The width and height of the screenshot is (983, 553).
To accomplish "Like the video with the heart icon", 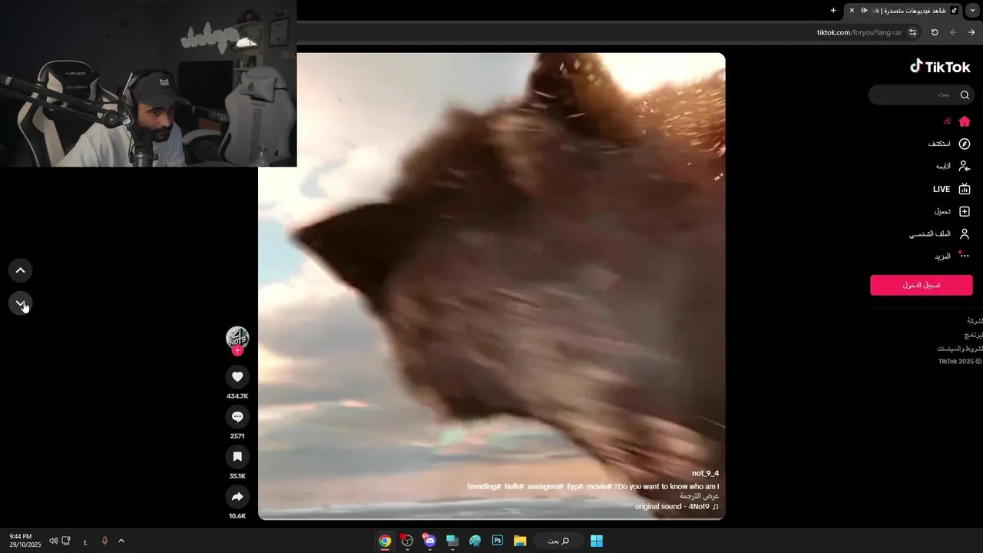I will pos(237,376).
